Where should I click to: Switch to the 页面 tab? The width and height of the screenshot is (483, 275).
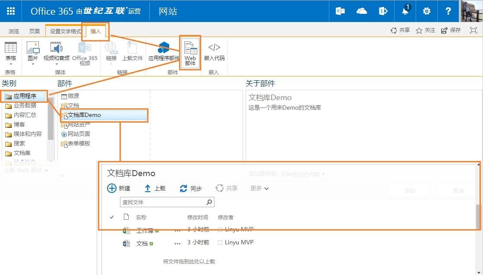35,31
